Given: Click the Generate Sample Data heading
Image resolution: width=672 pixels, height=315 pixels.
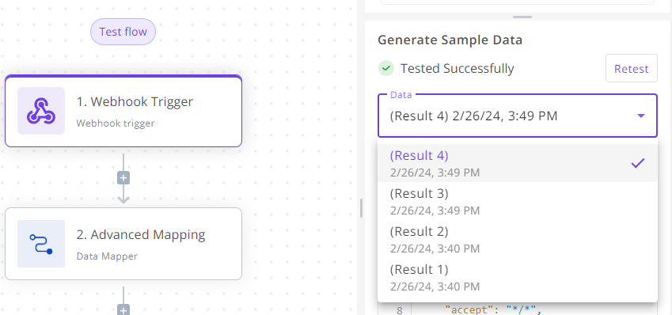Looking at the screenshot, I should coord(450,40).
